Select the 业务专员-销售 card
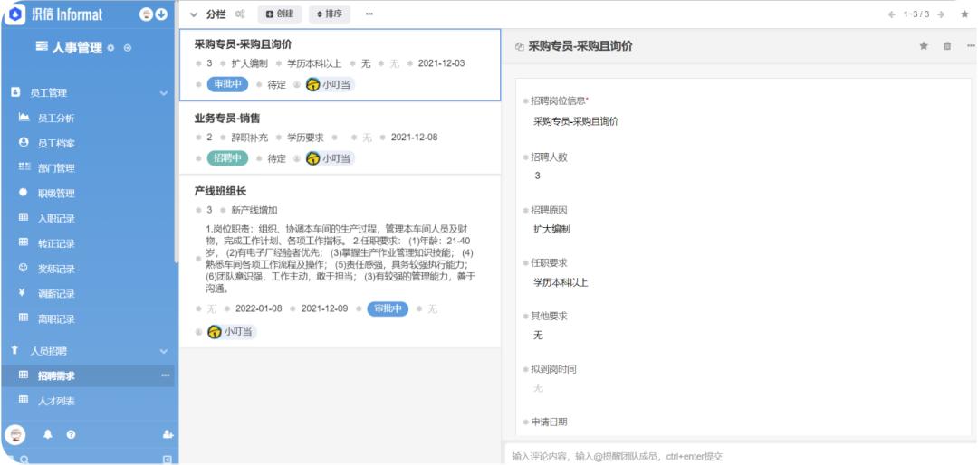The image size is (978, 465). (340, 138)
